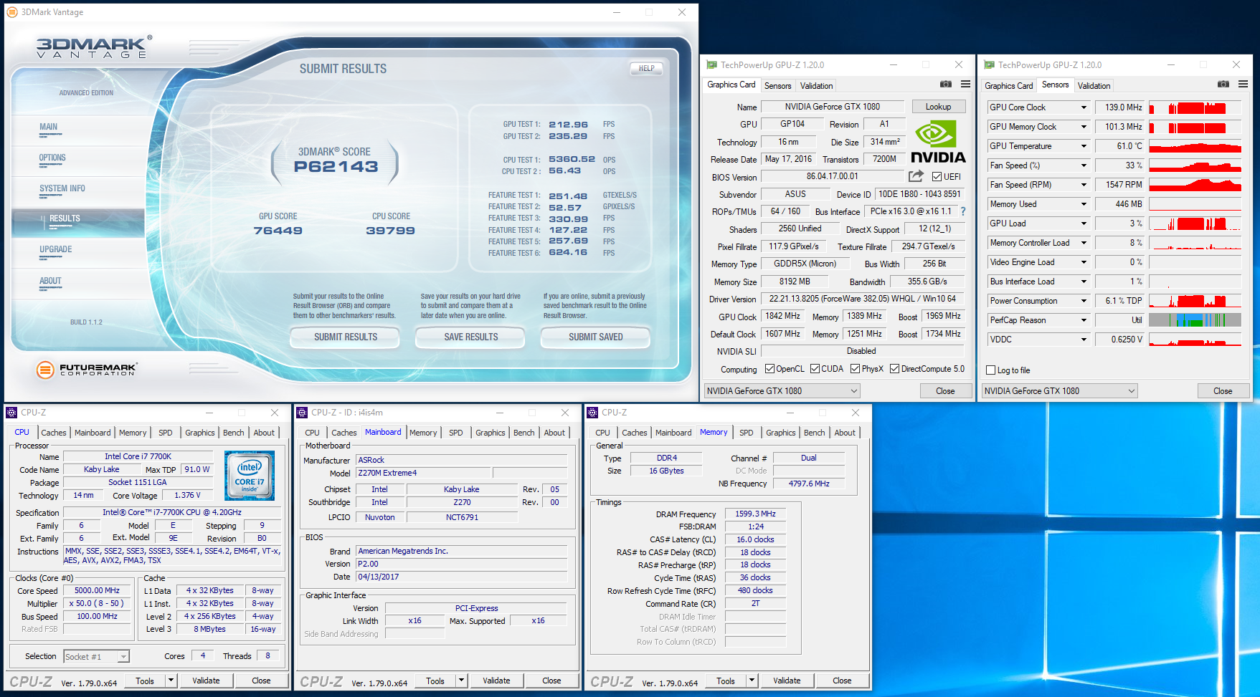Click 3DMark score P62143
1260x697 pixels.
coord(336,167)
